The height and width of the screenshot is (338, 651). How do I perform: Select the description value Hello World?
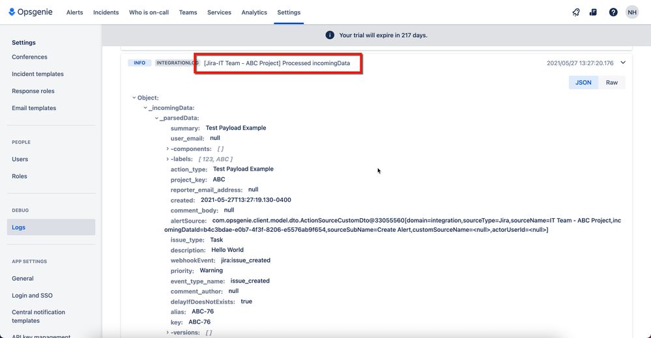pyautogui.click(x=227, y=249)
